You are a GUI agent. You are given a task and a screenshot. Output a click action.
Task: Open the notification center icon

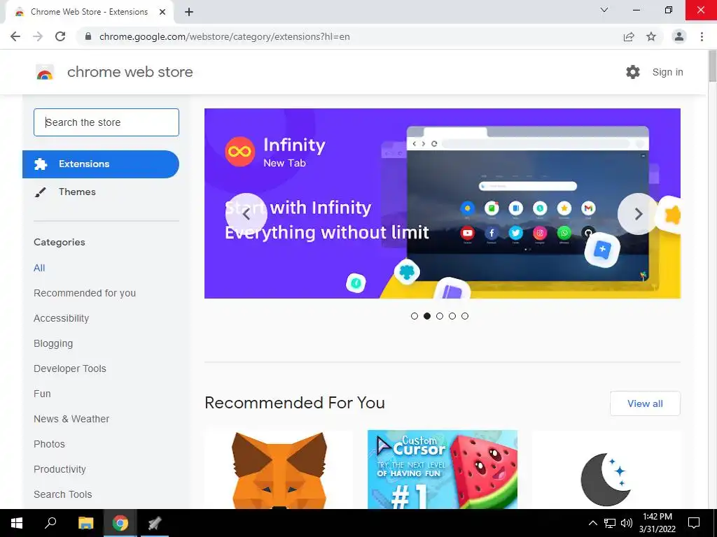click(x=694, y=523)
